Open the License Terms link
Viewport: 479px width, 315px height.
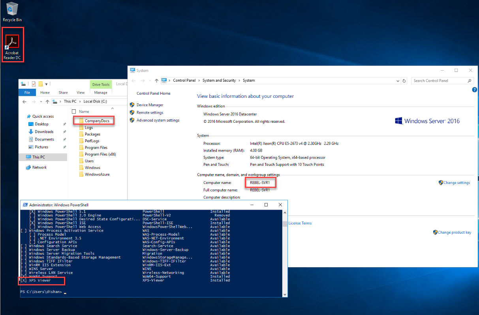coord(300,223)
